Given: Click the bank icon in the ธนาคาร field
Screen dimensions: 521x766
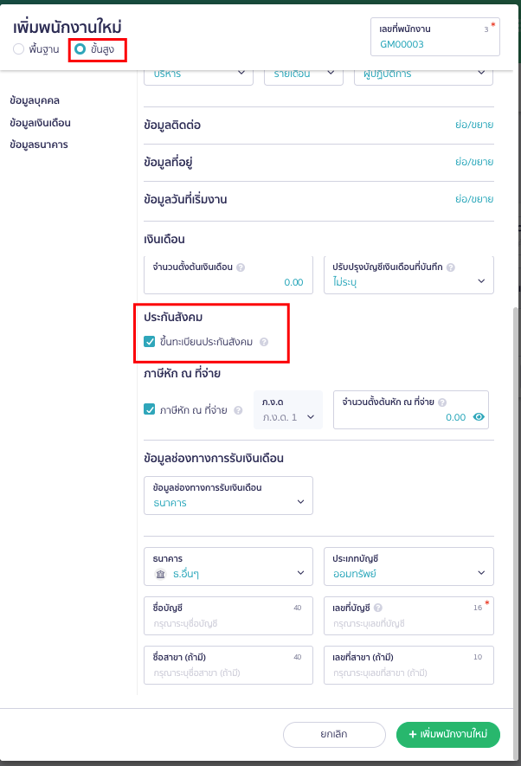Looking at the screenshot, I should point(158,571).
